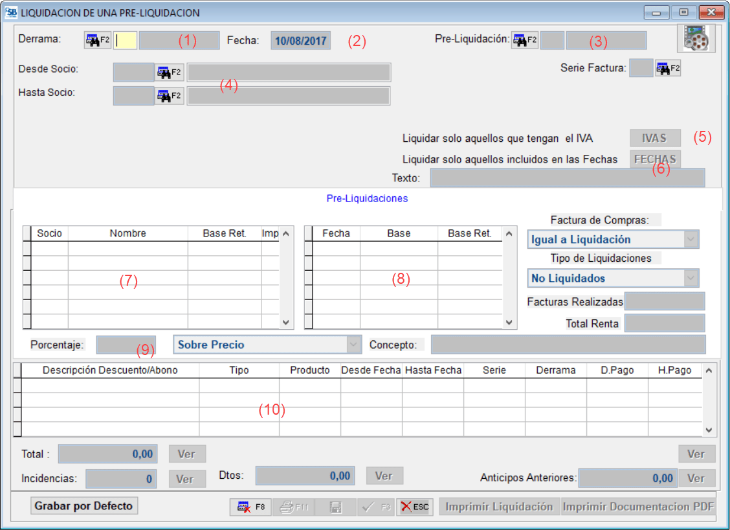Viewport: 730px width, 530px height.
Task: Click the IVAS button
Action: point(655,138)
